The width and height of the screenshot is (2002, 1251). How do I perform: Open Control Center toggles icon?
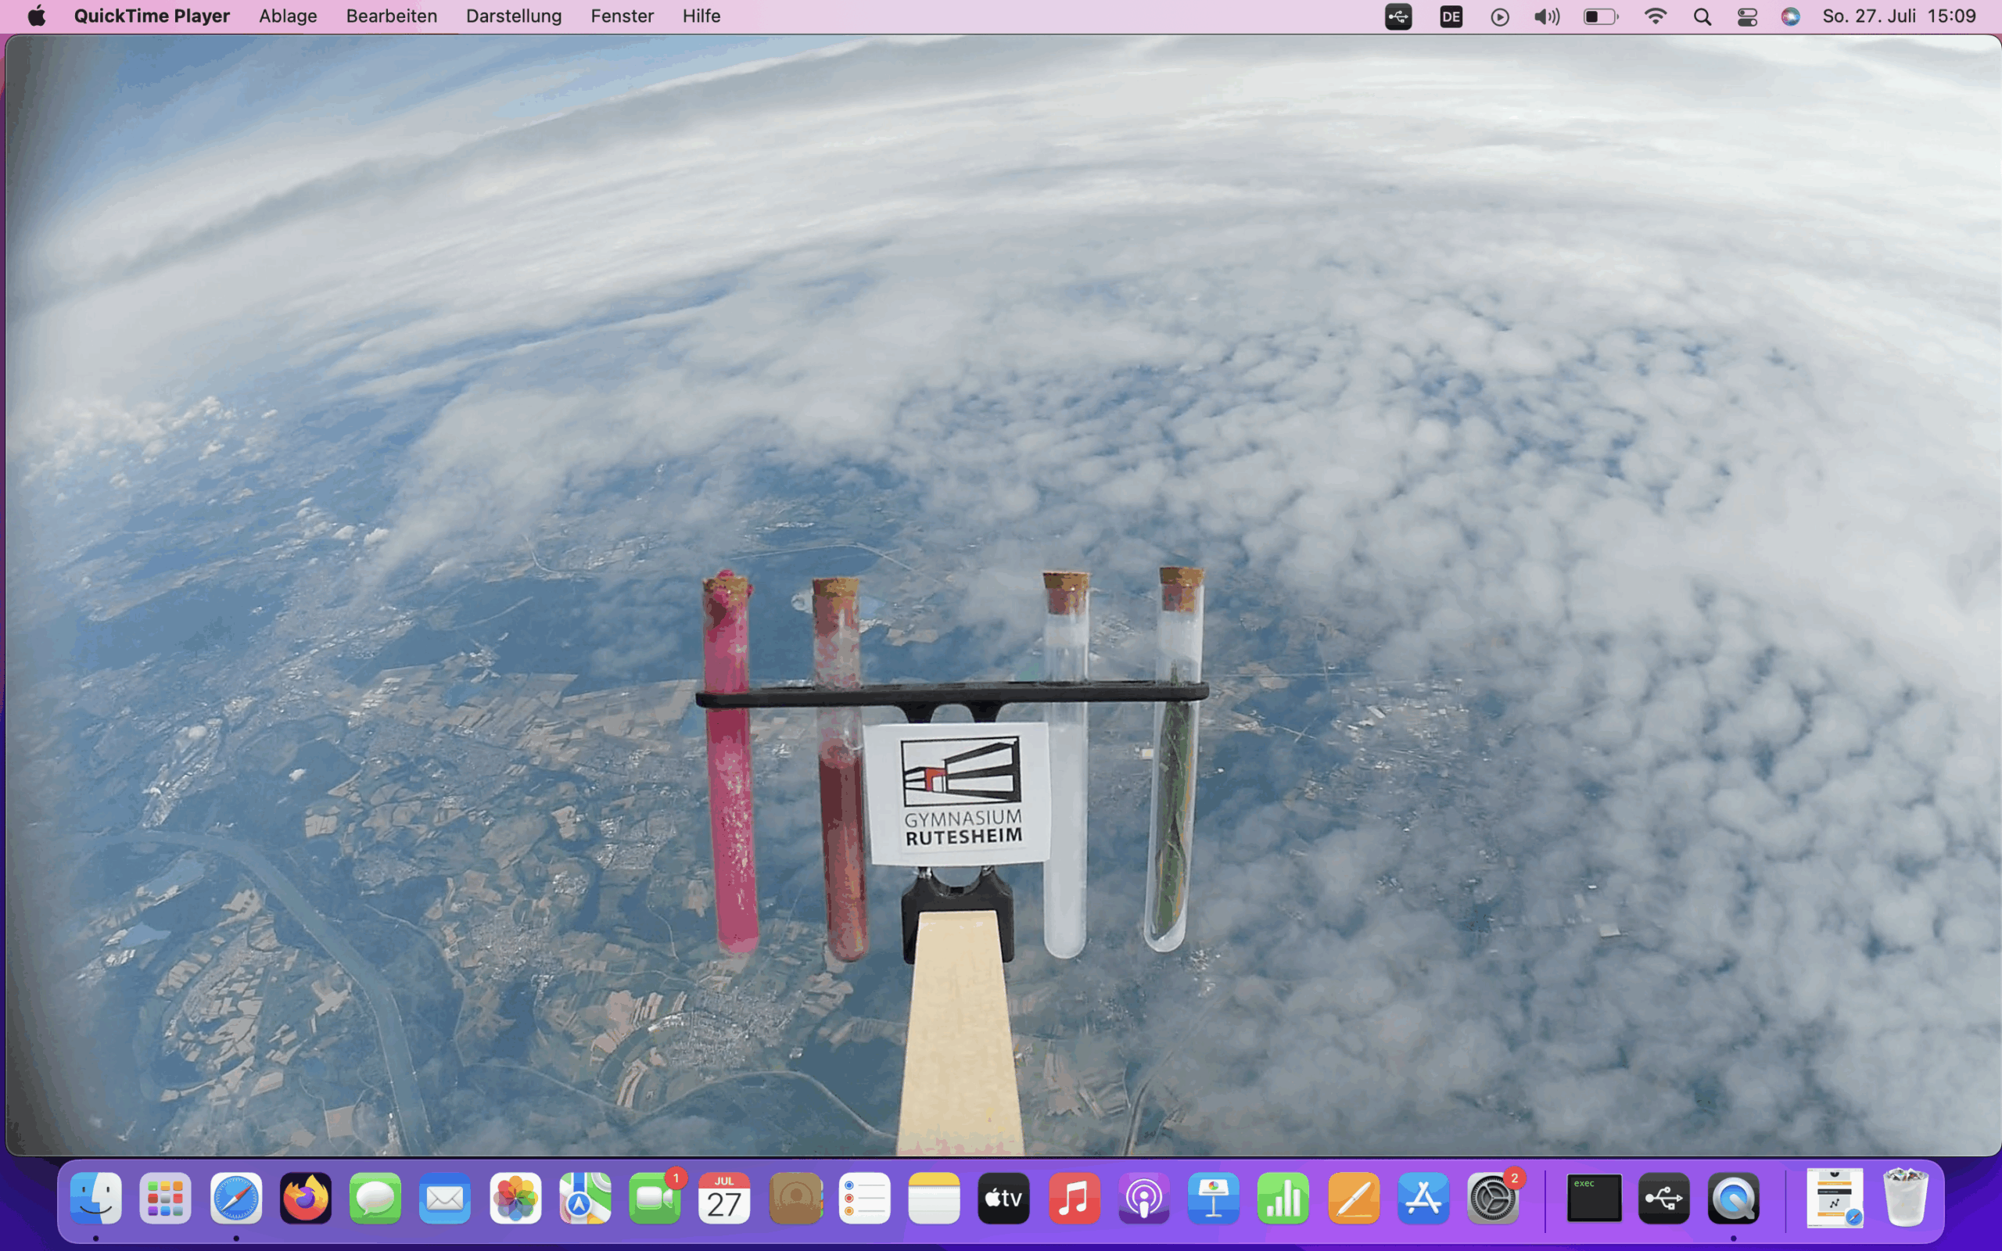click(x=1746, y=16)
